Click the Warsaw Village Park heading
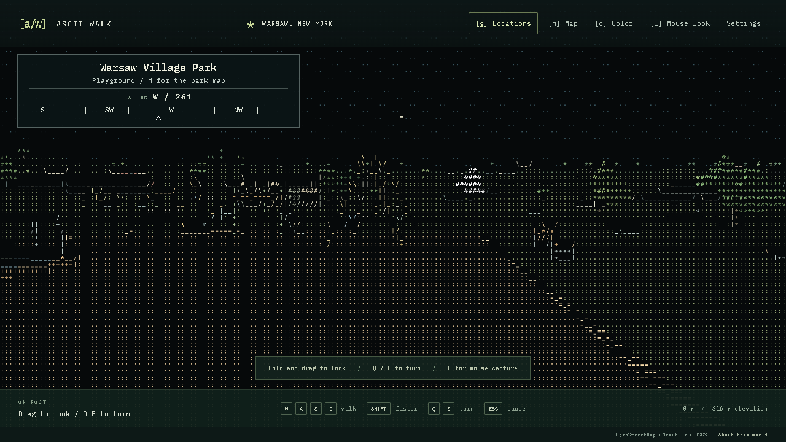This screenshot has height=442, width=786. click(x=158, y=68)
